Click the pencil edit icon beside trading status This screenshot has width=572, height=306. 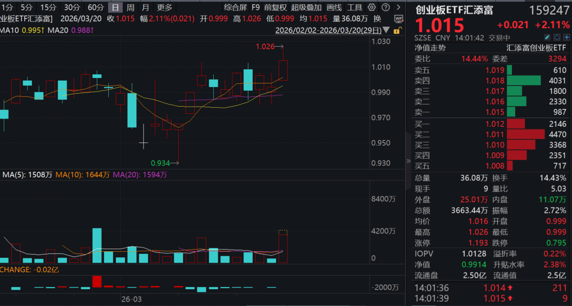click(548, 37)
